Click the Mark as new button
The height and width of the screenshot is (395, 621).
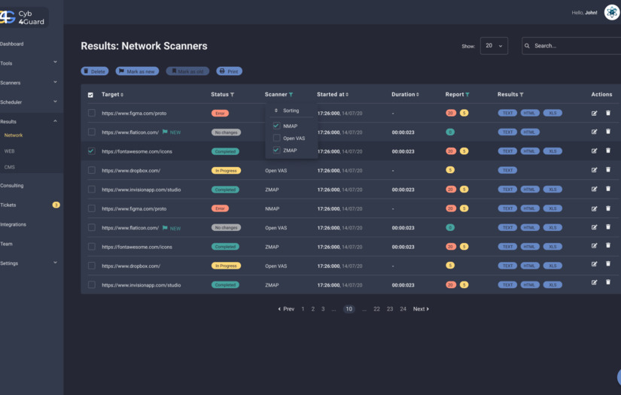pyautogui.click(x=137, y=71)
